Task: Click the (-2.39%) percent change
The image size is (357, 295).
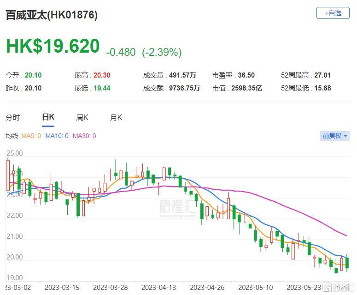Action: [x=162, y=52]
